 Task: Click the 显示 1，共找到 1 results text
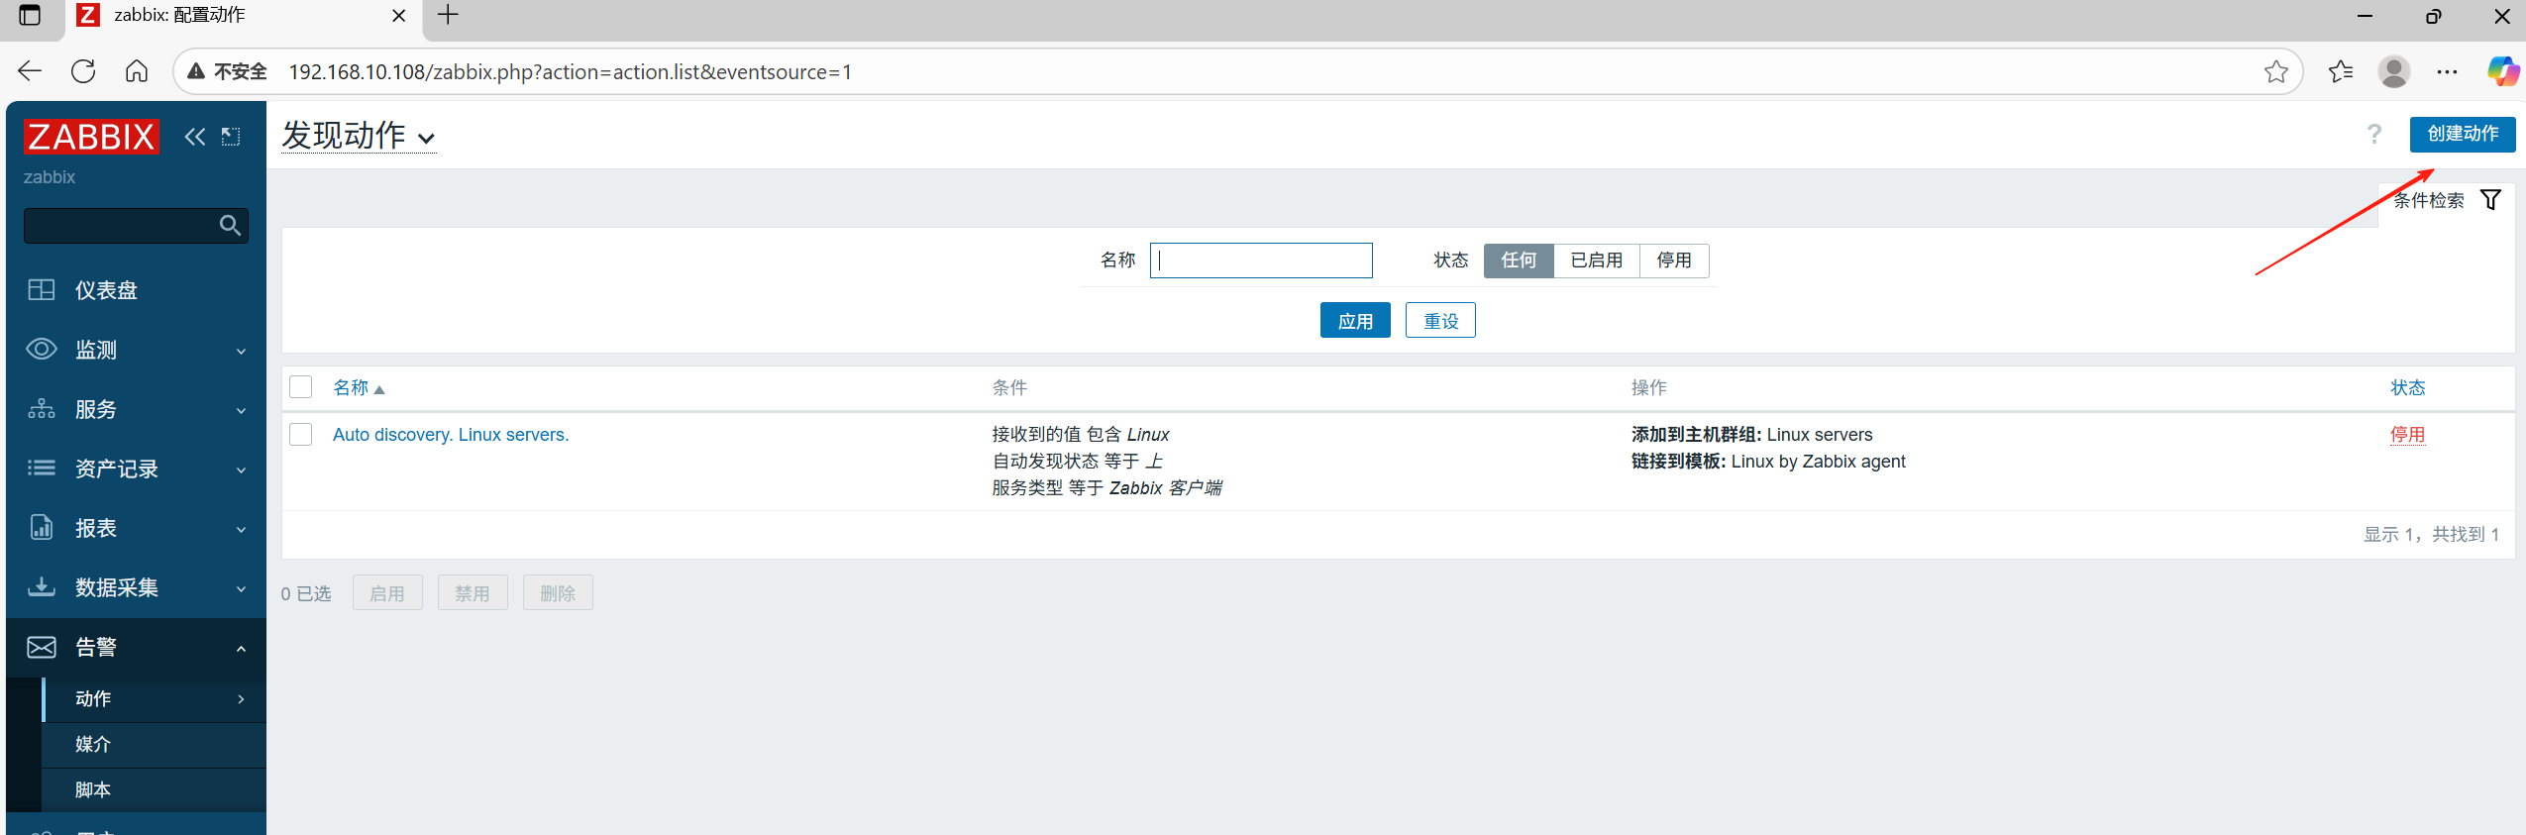2431,535
